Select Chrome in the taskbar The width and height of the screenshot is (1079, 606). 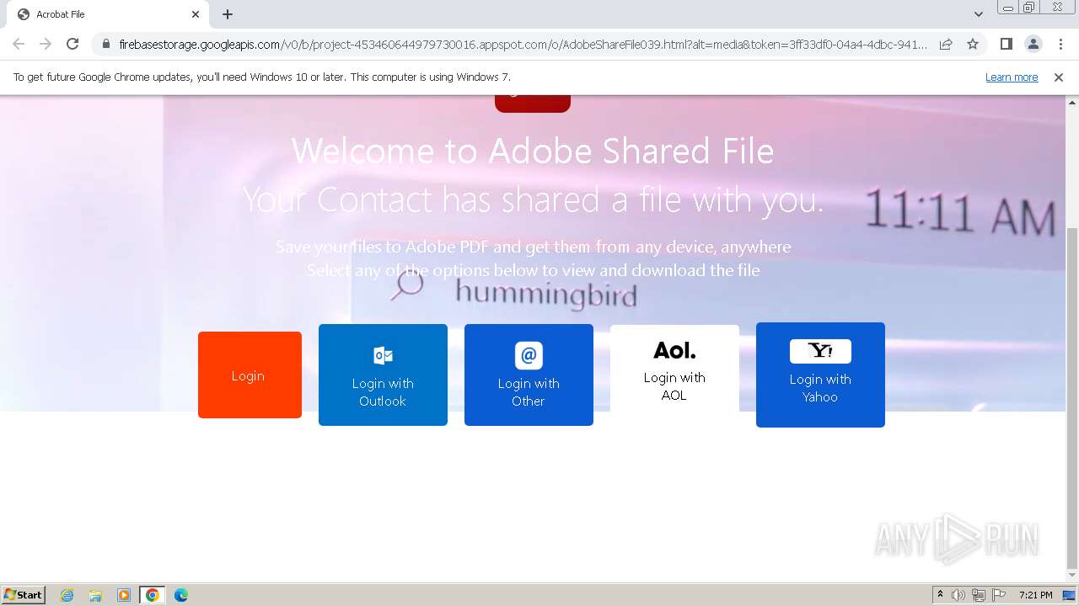(153, 595)
